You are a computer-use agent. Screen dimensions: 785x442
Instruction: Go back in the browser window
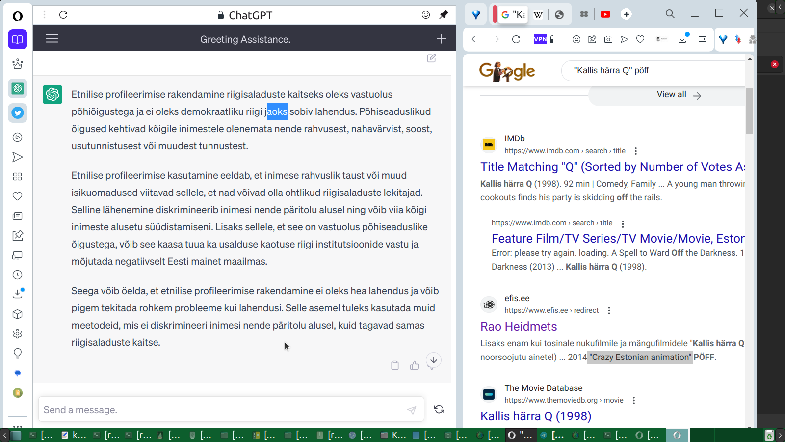coord(473,39)
